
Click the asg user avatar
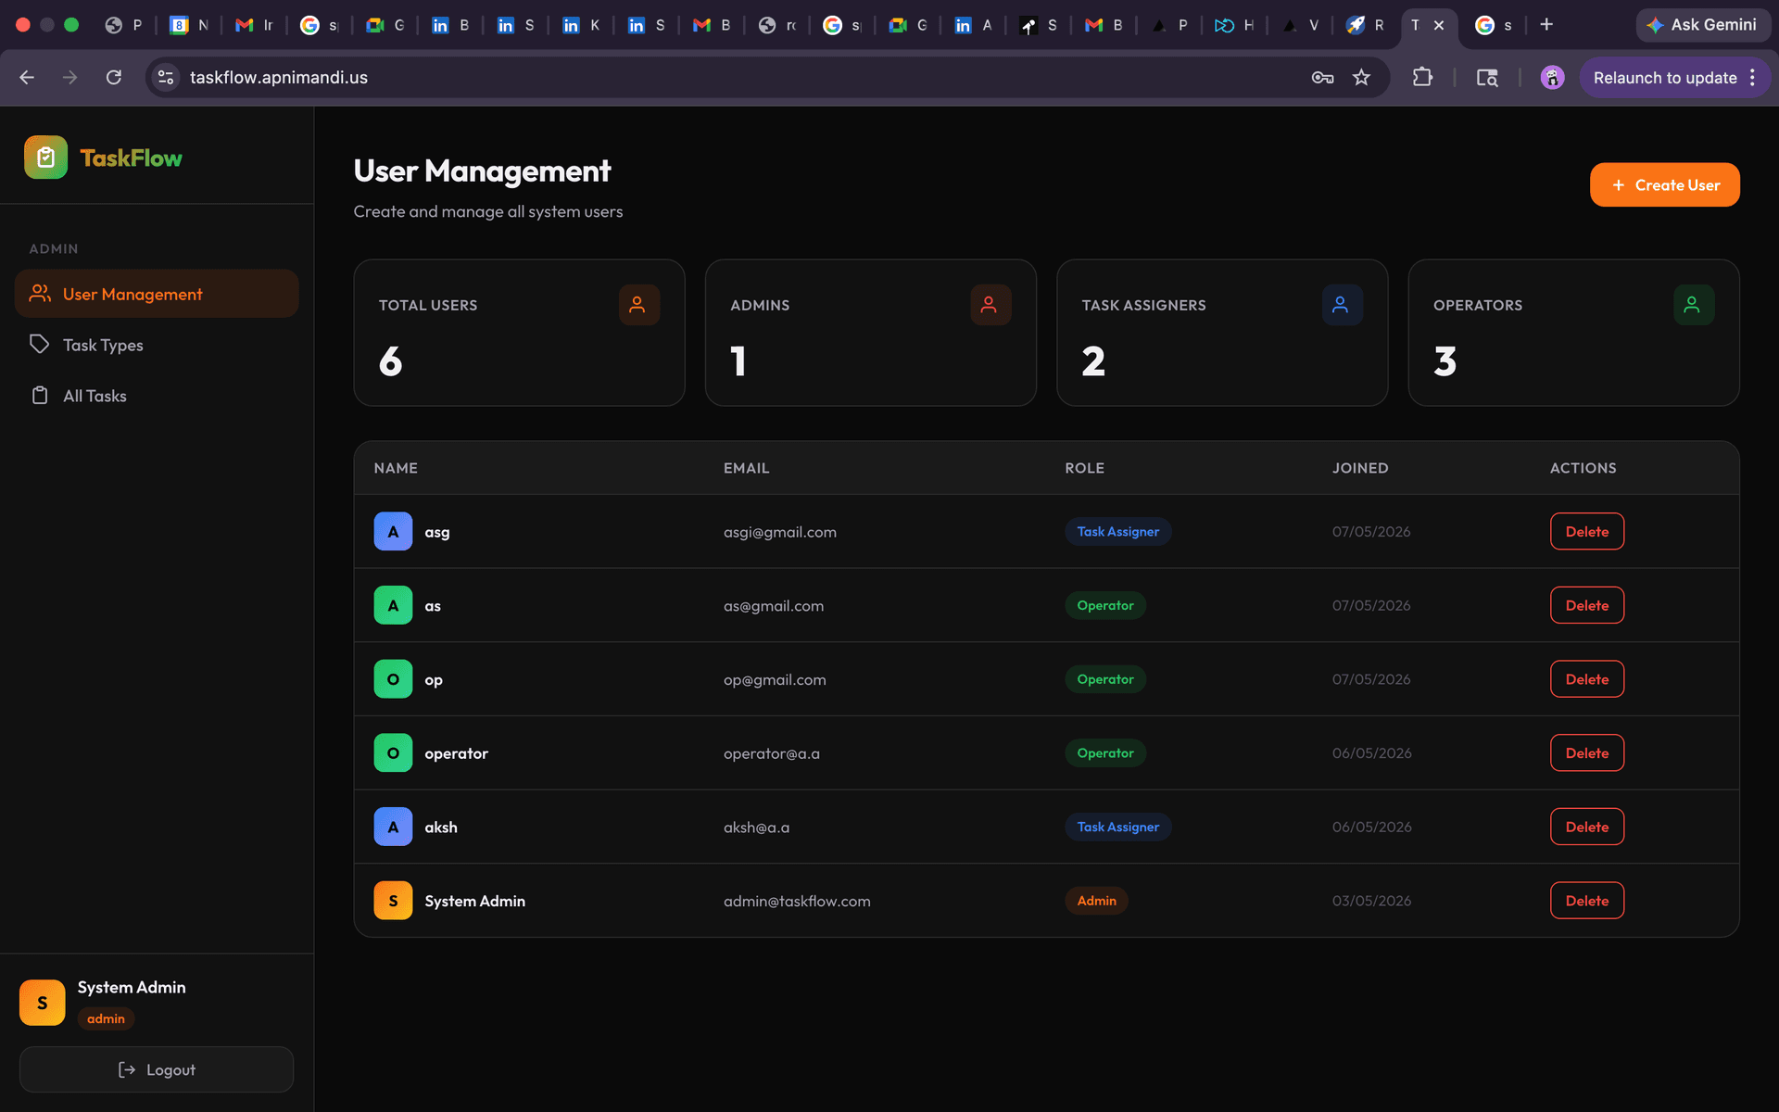coord(393,532)
